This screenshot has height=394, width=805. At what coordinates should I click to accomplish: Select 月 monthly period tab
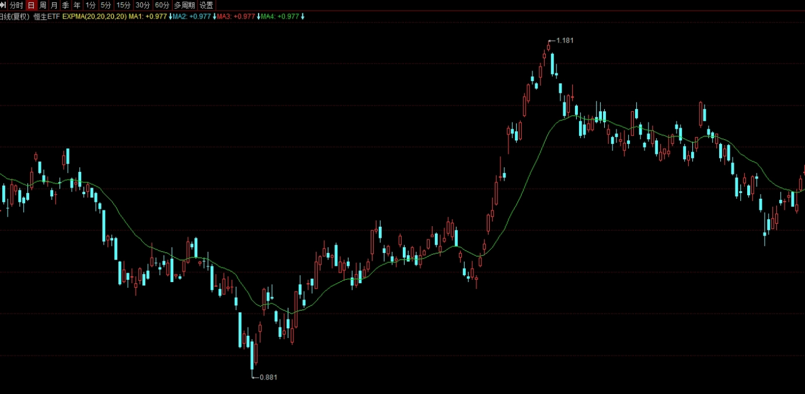54,5
